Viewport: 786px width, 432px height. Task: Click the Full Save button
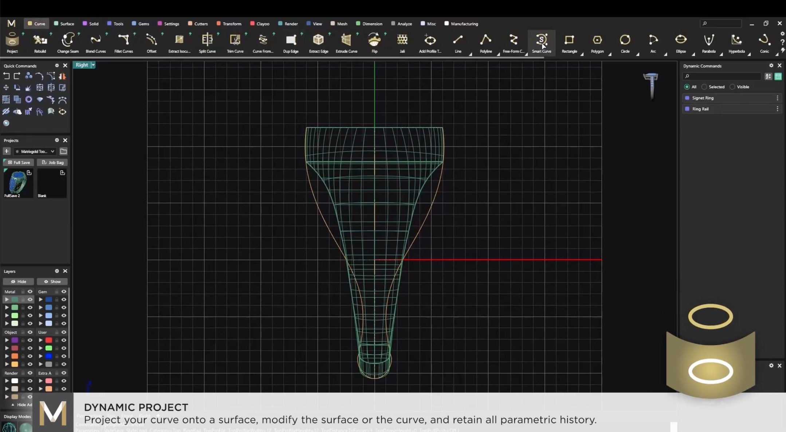[x=19, y=163]
